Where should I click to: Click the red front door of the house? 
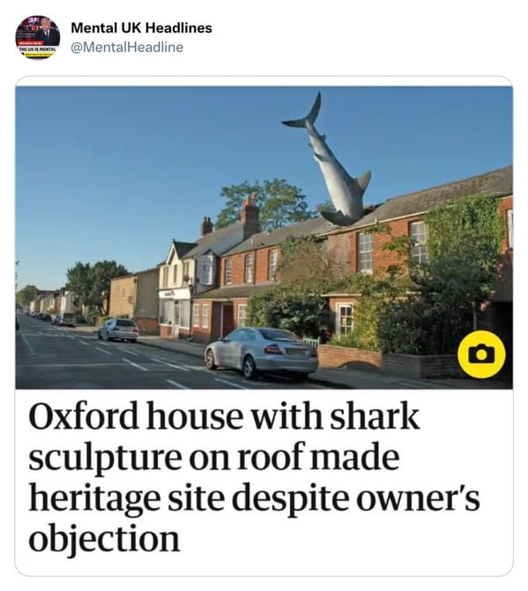click(x=227, y=319)
